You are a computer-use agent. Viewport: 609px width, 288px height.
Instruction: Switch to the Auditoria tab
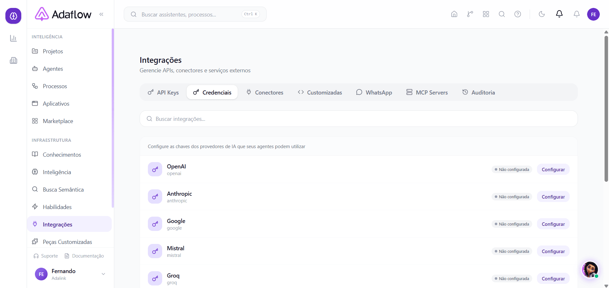click(479, 92)
